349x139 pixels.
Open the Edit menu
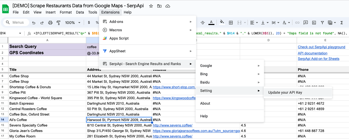[26, 12]
